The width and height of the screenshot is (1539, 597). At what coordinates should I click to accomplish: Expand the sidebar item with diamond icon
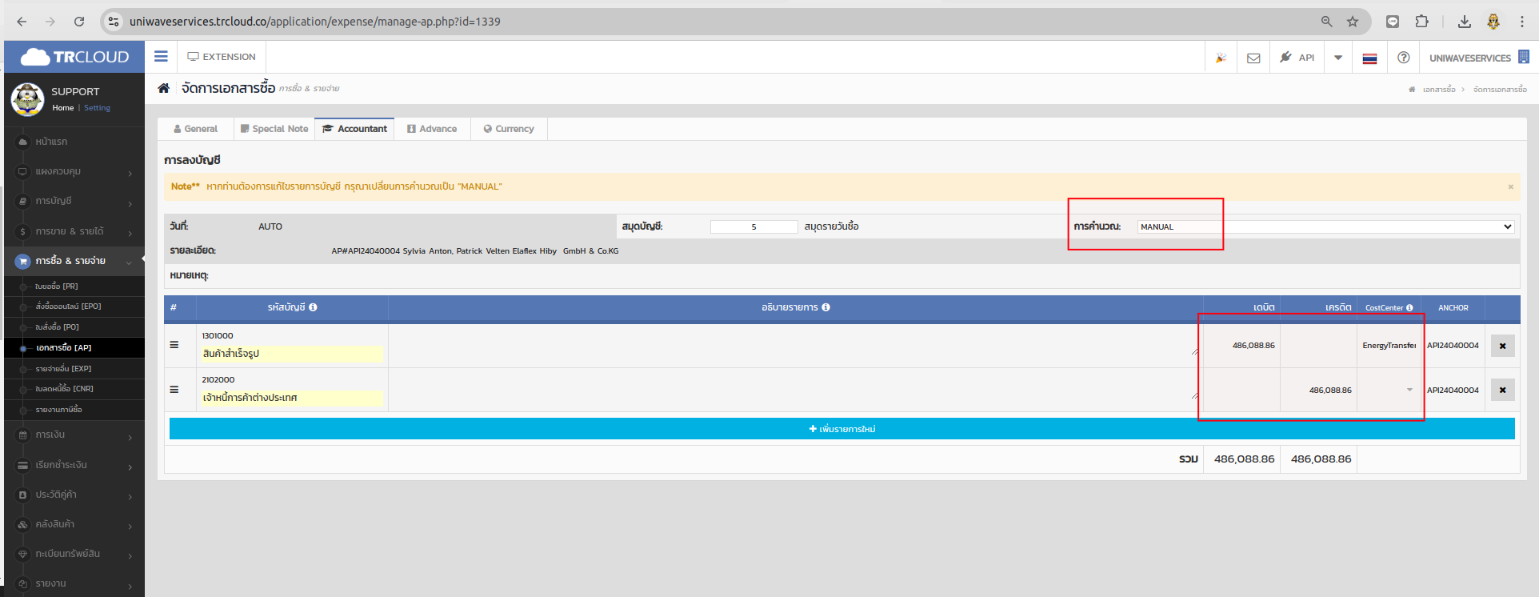[74, 554]
